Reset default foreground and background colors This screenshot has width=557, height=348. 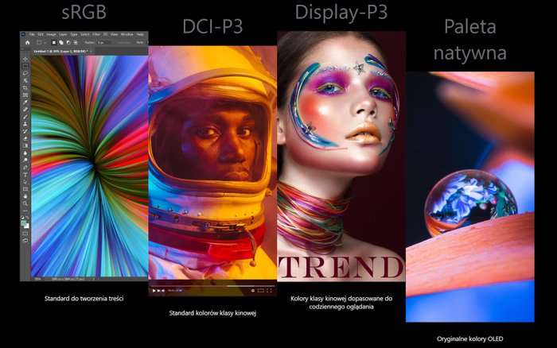[23, 218]
